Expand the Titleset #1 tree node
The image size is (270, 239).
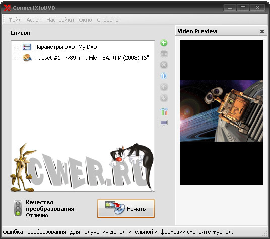(16, 58)
